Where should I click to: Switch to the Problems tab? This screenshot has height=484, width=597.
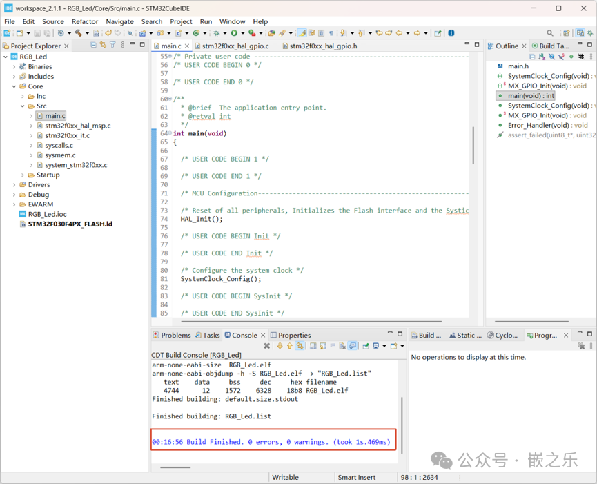pyautogui.click(x=172, y=335)
